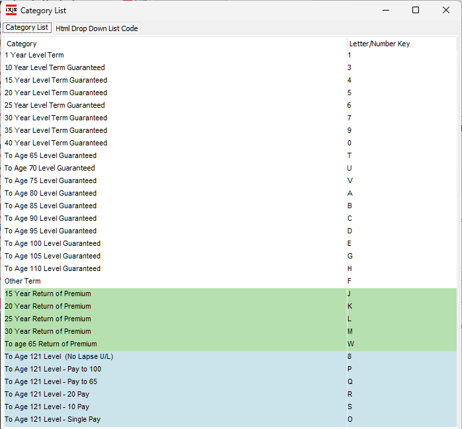The height and width of the screenshot is (429, 462).
Task: Click the CQS app icon in title bar
Action: pyautogui.click(x=11, y=10)
